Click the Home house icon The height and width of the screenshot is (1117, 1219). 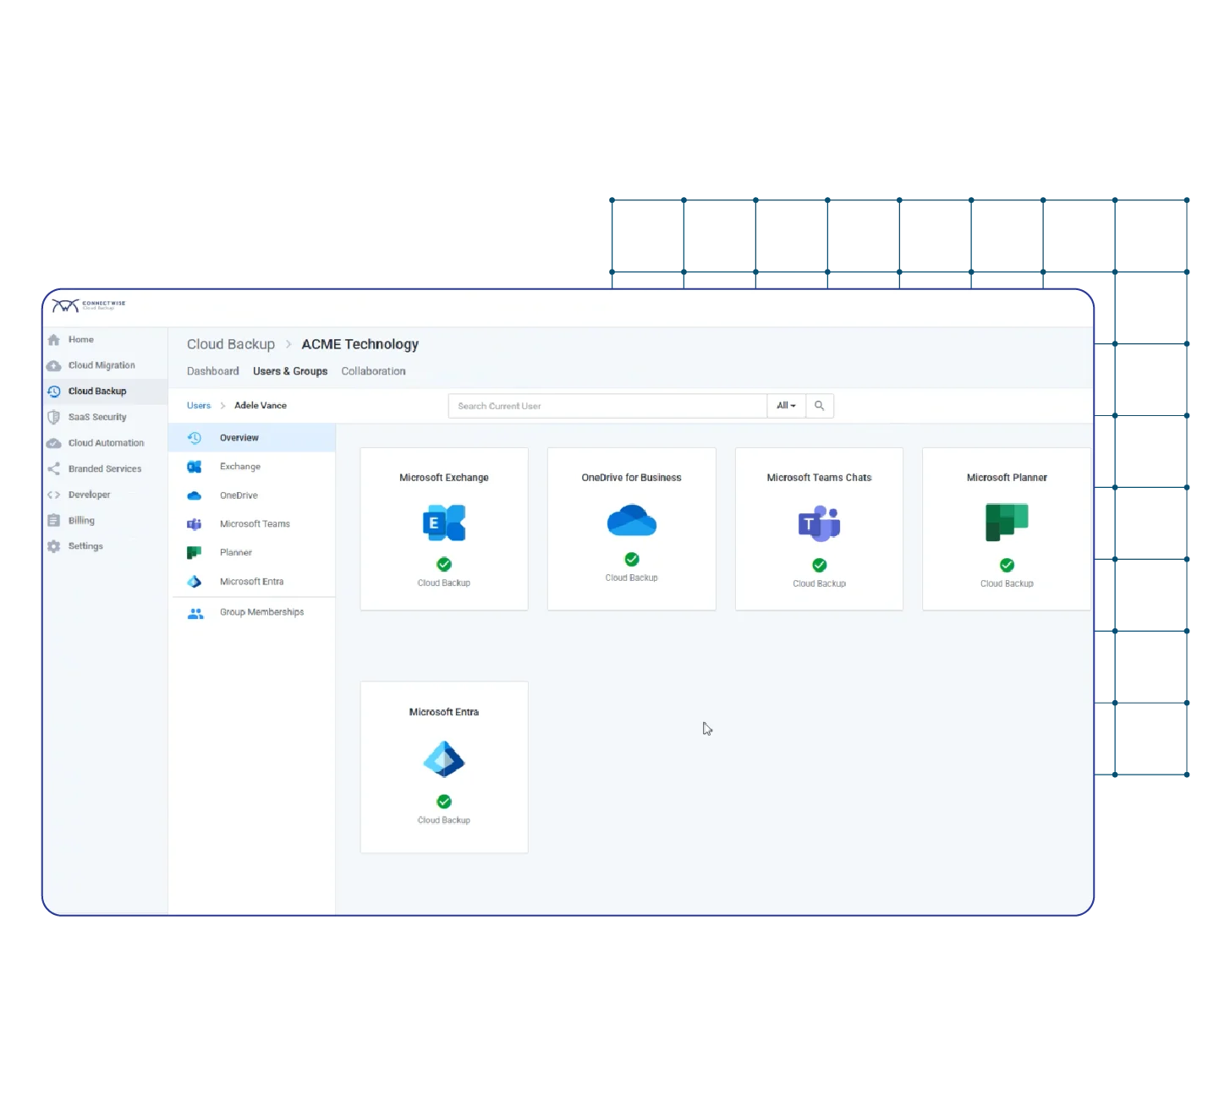click(x=54, y=340)
